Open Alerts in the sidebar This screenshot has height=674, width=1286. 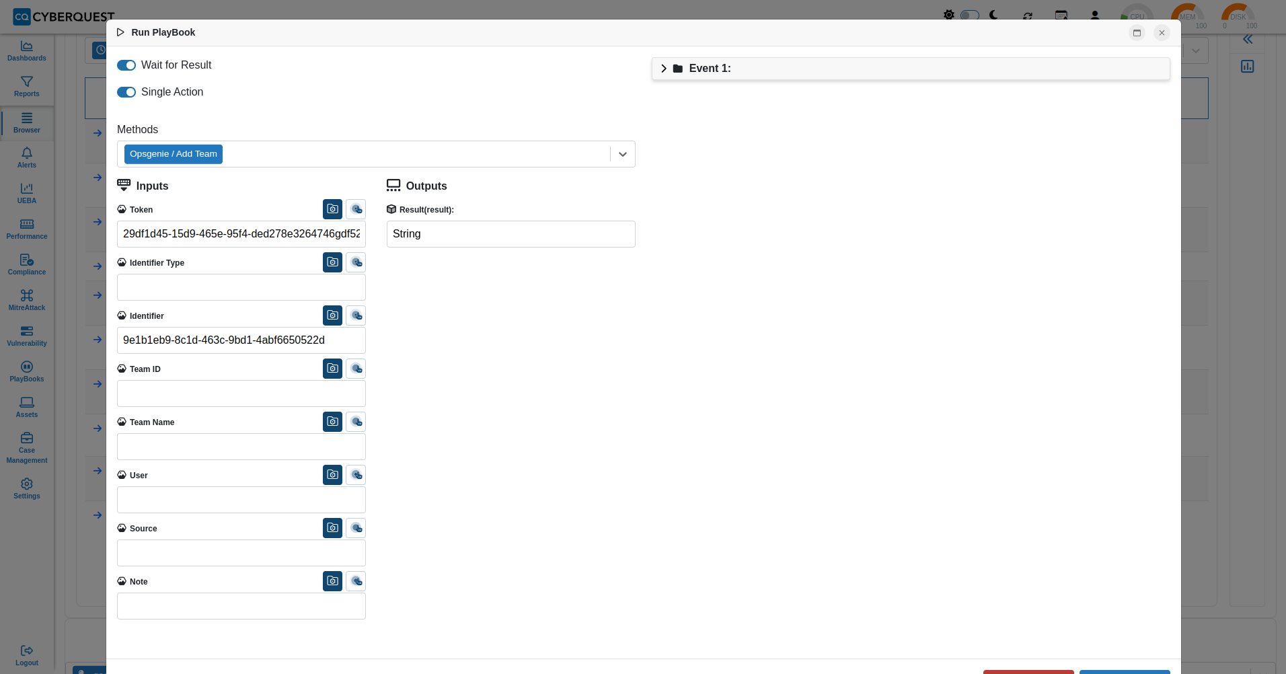click(x=27, y=158)
